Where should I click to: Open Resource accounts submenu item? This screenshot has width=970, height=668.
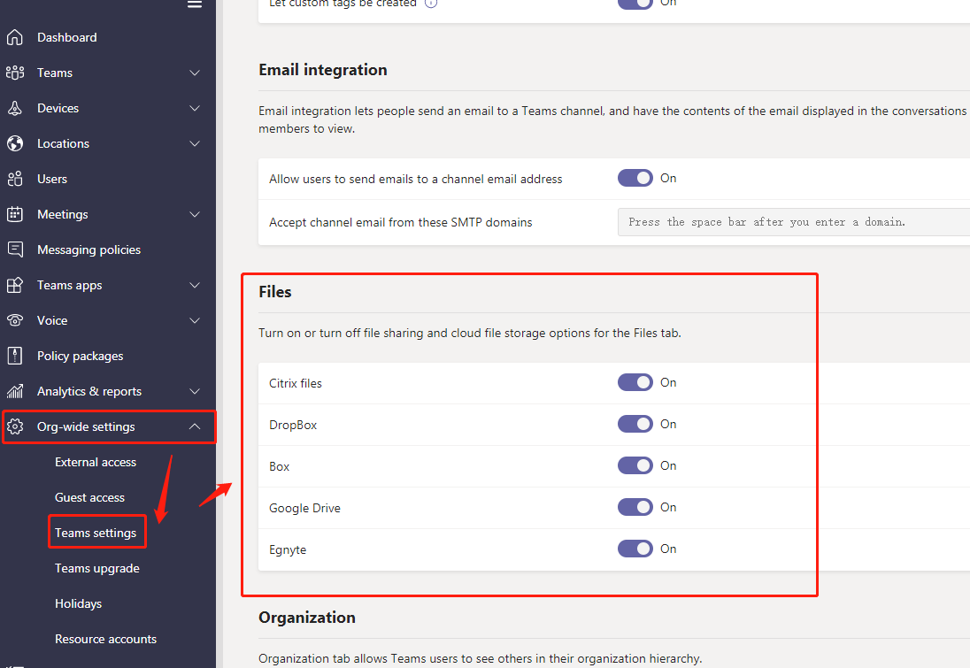(106, 639)
